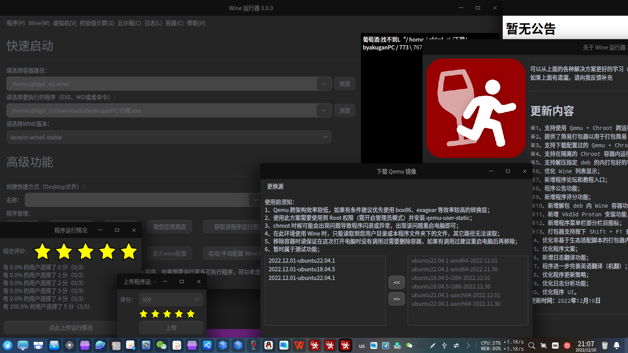This screenshot has width=628, height=353.
Task: Open the 日志(L) menu
Action: pyautogui.click(x=153, y=23)
